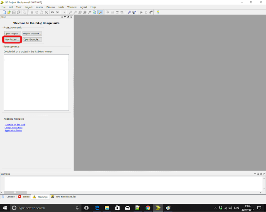Click the Windows Start button

tap(5, 208)
